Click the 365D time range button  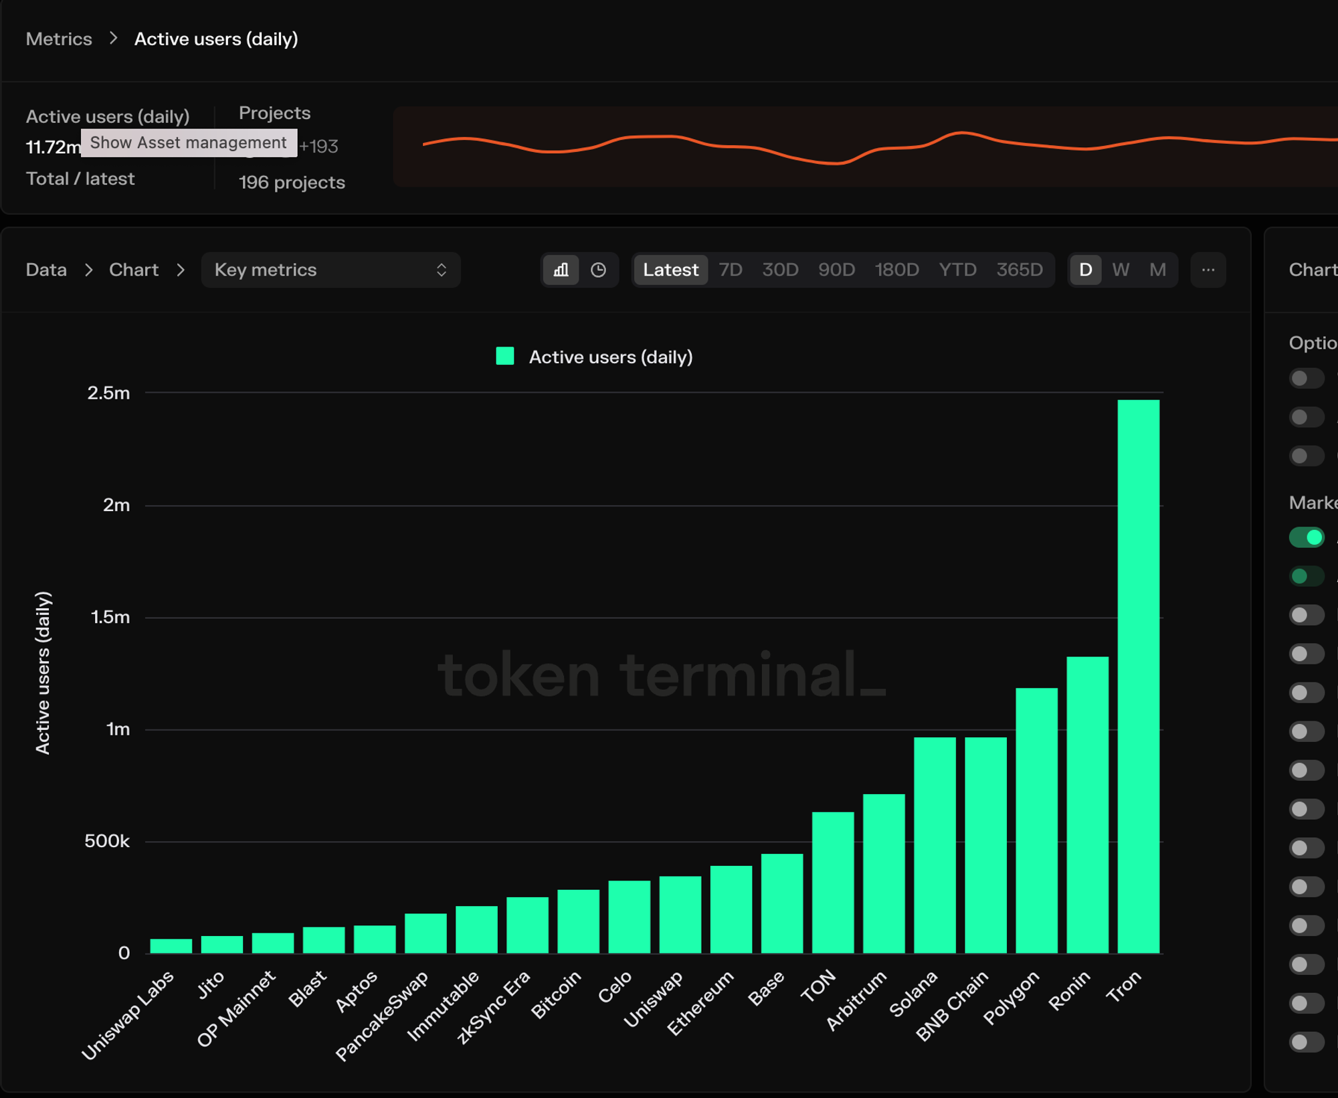[1019, 270]
